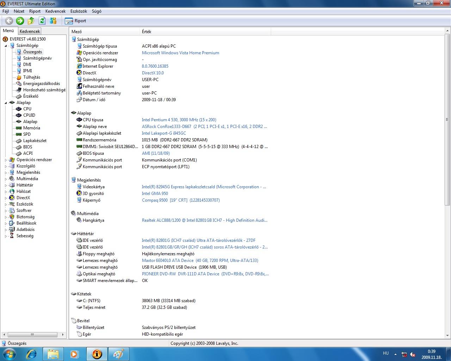This screenshot has height=361, width=451.
Task: Expand the Háttértár tree node
Action: (6, 185)
